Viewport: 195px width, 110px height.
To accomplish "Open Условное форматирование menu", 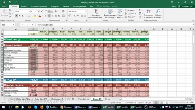I will (x=96, y=14).
